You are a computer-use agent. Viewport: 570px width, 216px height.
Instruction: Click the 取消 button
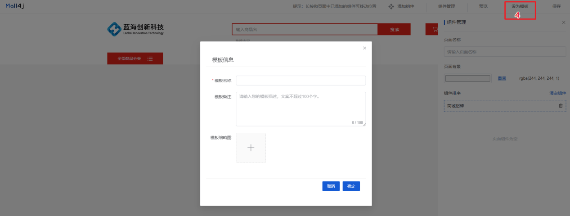pyautogui.click(x=331, y=186)
